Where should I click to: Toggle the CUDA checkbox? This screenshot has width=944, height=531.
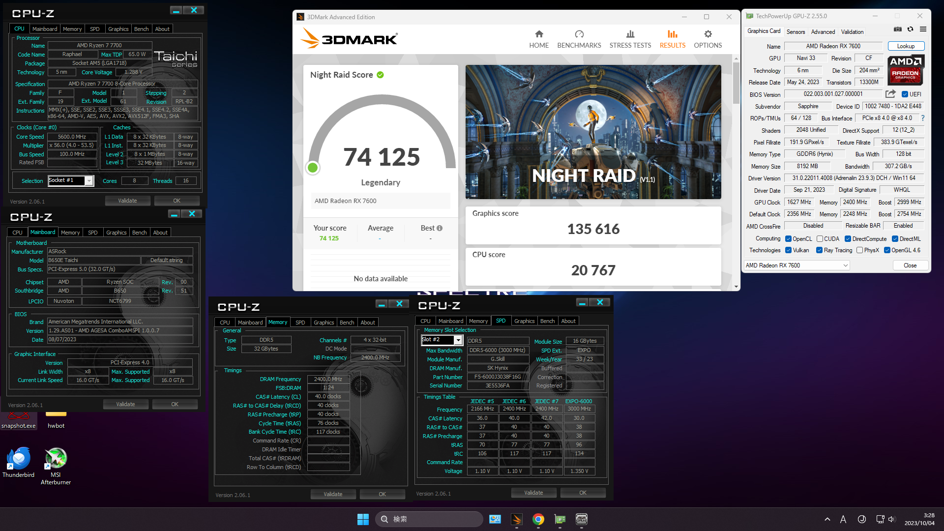coord(820,239)
